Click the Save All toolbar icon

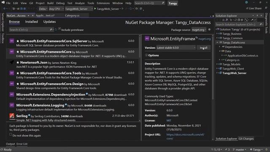pyautogui.click(x=24, y=8)
